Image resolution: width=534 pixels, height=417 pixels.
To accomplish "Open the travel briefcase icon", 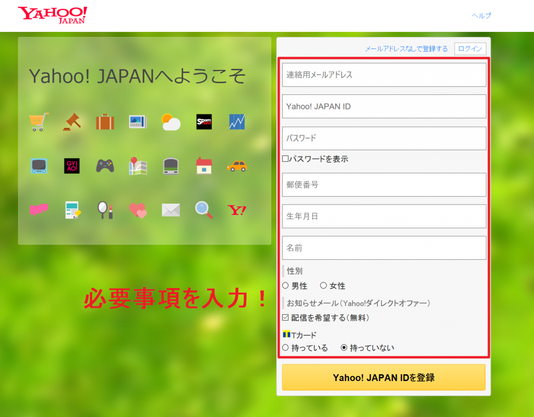I will point(105,122).
